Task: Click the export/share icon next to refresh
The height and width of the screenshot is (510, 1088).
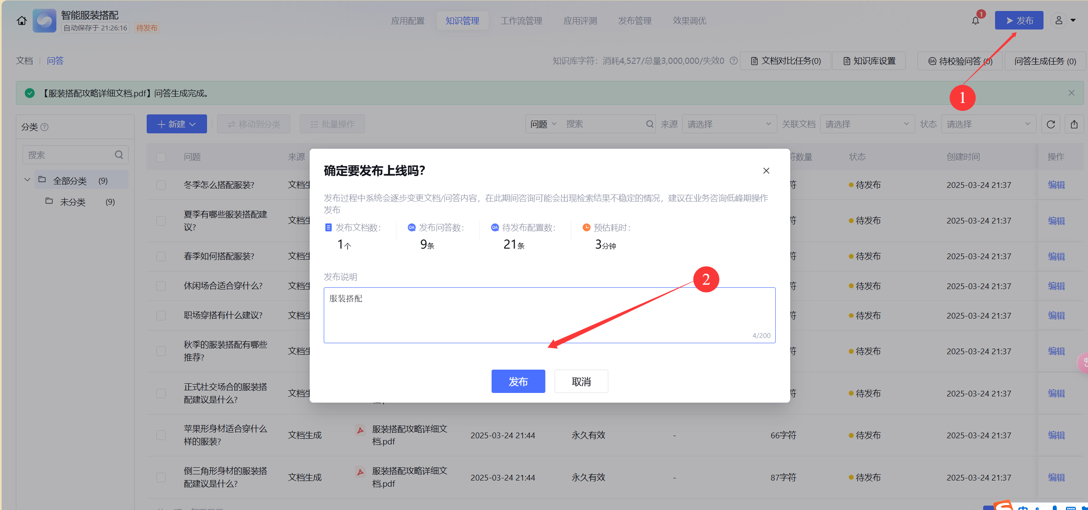Action: [1074, 125]
